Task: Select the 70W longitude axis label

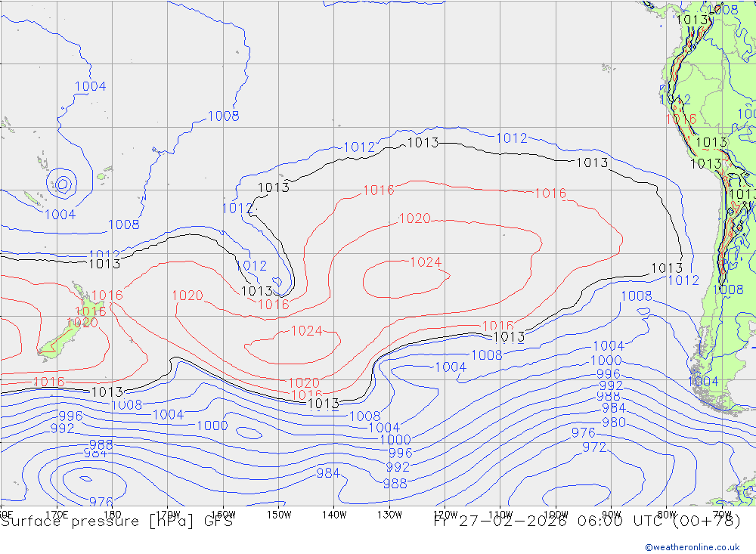Action: pyautogui.click(x=722, y=515)
